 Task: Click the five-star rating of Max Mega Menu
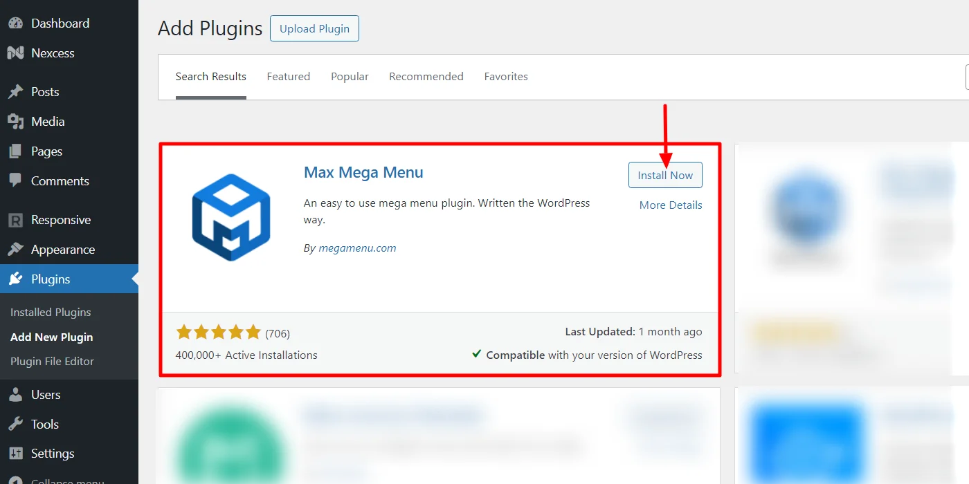pos(218,333)
